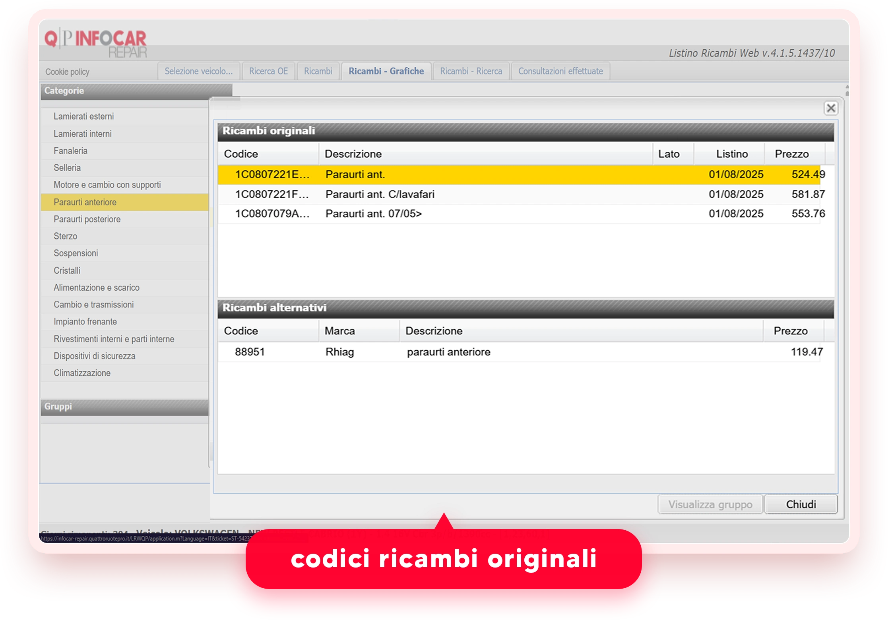Open the Ricerca OE tab
This screenshot has height=620, width=888.
pos(268,71)
